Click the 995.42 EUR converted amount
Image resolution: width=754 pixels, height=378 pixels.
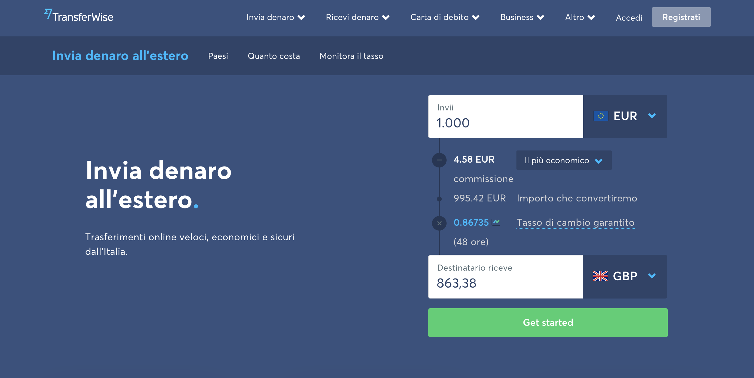pyautogui.click(x=480, y=198)
